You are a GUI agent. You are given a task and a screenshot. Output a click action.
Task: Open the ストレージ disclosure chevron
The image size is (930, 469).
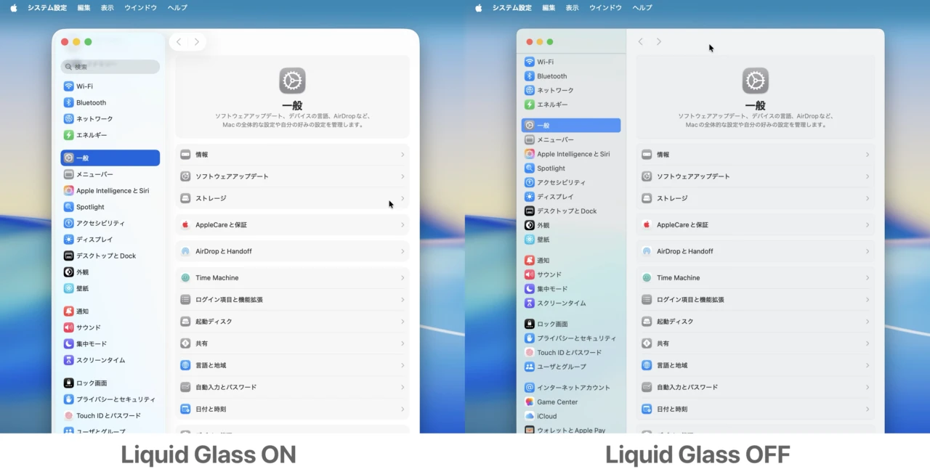point(404,197)
